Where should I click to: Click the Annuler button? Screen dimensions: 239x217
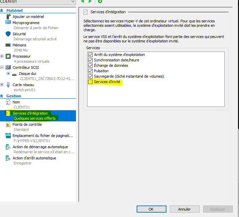184,209
